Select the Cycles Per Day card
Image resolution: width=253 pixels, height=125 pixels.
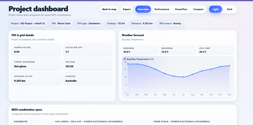coord(88,50)
